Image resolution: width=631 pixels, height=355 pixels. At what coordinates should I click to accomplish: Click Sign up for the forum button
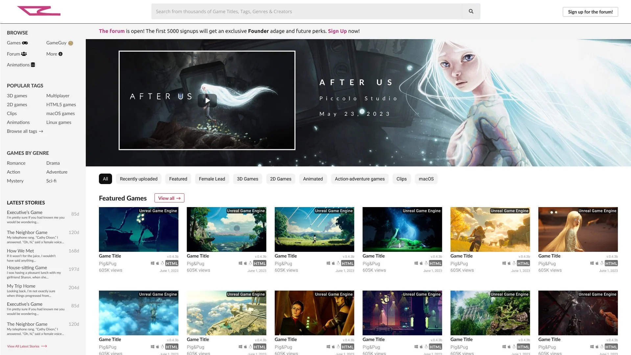pos(590,12)
